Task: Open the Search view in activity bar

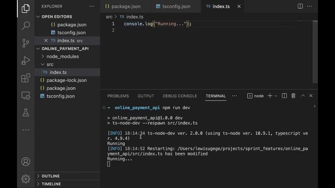Action: tap(26, 26)
